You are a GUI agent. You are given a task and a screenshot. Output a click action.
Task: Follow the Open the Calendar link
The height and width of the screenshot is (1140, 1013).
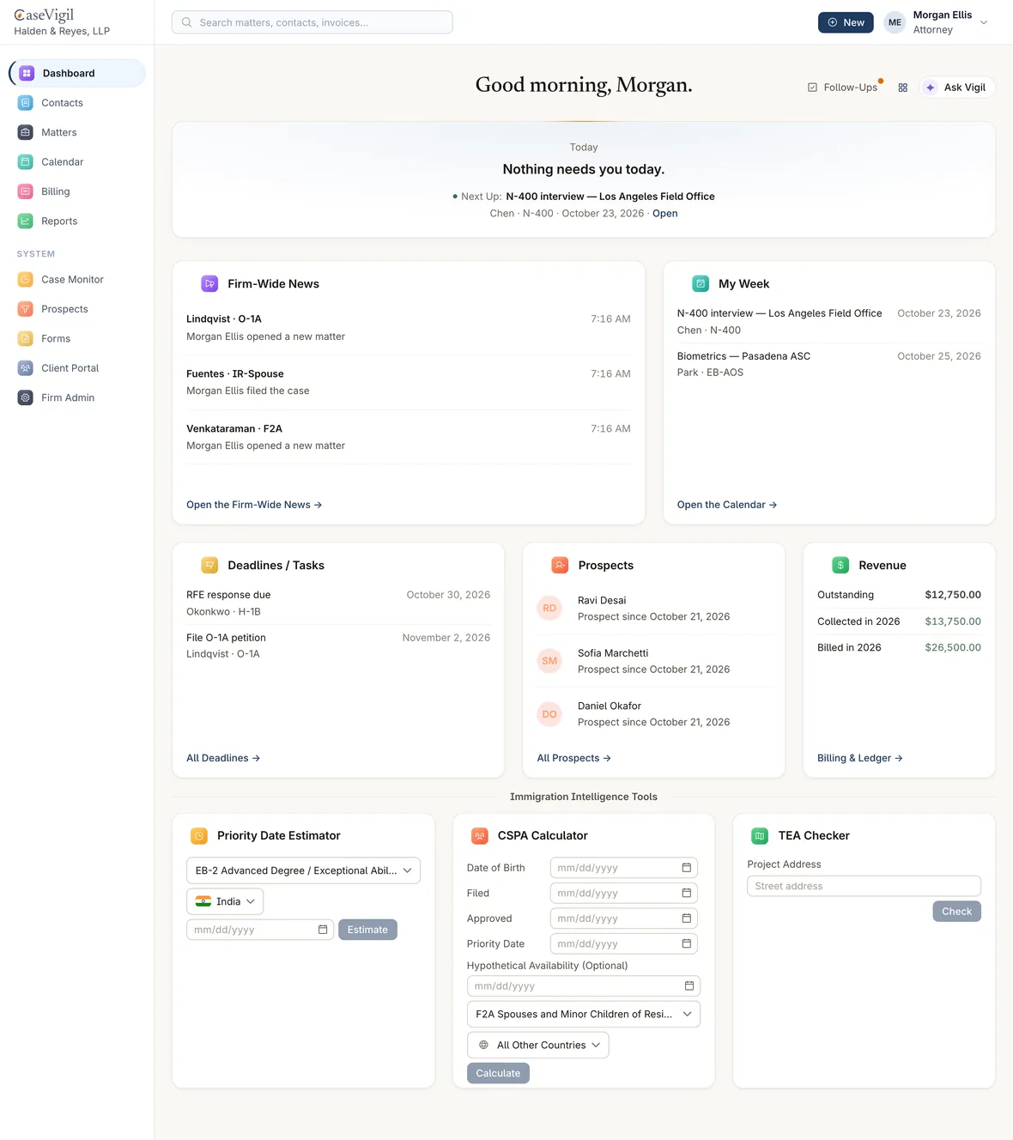coord(727,505)
